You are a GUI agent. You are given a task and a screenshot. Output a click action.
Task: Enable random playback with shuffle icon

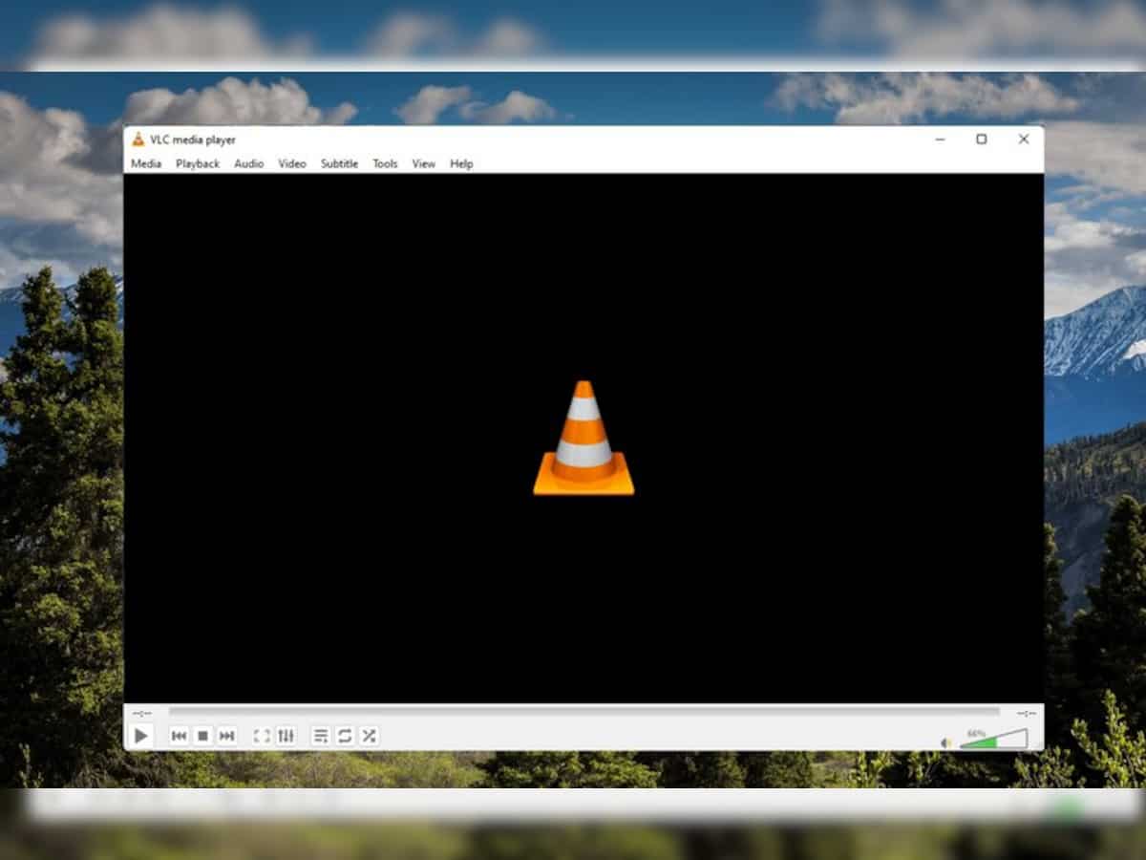coord(370,736)
